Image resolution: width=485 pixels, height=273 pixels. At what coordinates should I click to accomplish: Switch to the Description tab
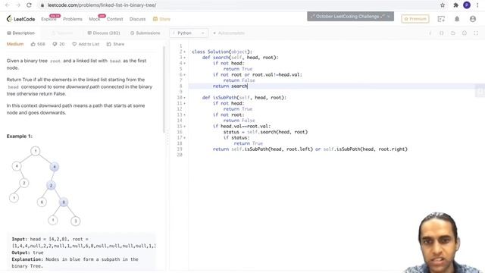20,33
